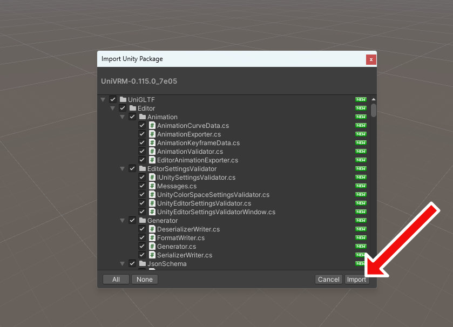Click script icon of EditorAnimationExporter.cs
The image size is (453, 327).
pos(152,160)
